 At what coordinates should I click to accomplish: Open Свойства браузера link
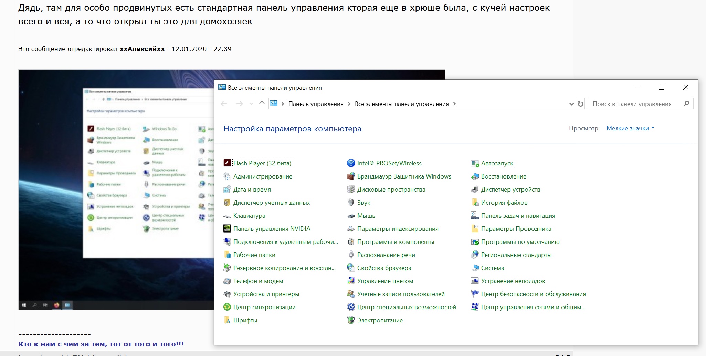(x=384, y=268)
